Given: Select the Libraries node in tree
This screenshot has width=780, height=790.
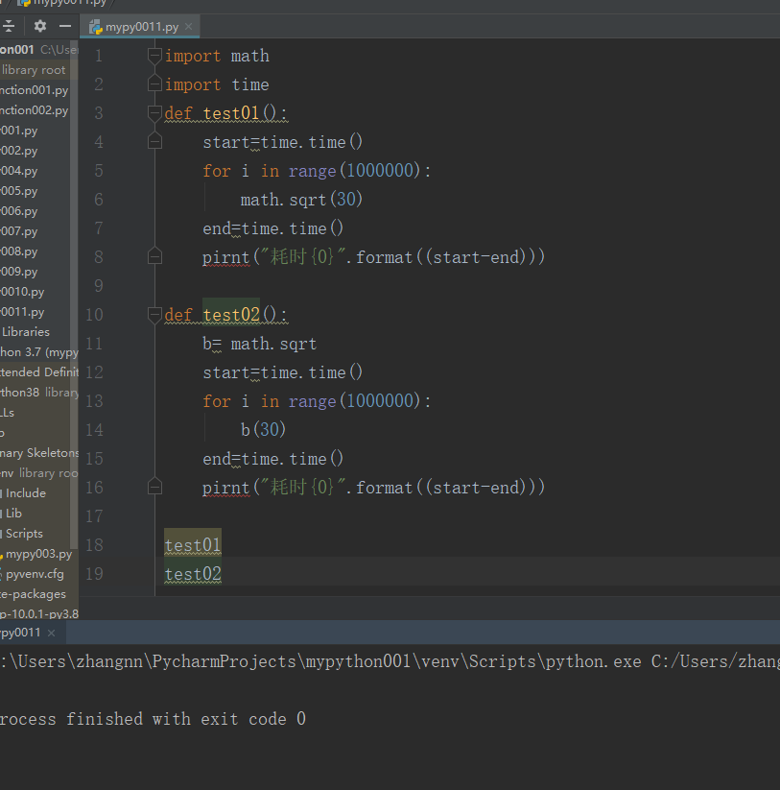Looking at the screenshot, I should pos(26,332).
